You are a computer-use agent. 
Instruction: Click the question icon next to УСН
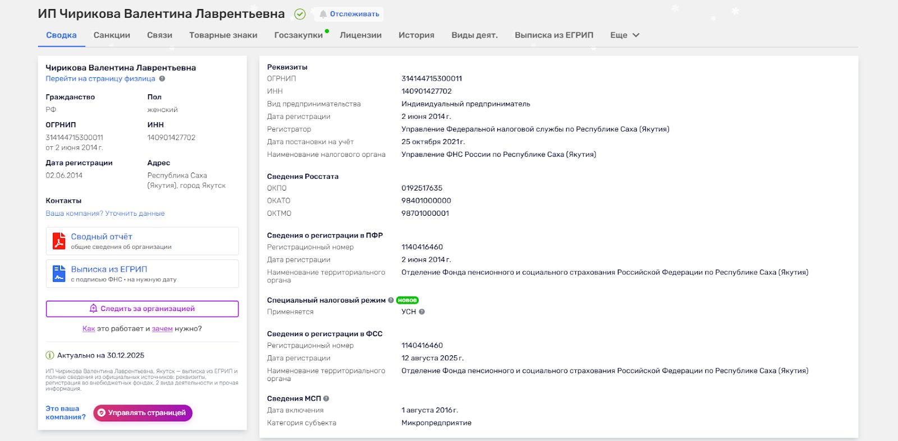pyautogui.click(x=422, y=312)
